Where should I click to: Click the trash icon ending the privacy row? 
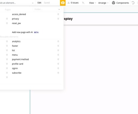tap(58, 19)
